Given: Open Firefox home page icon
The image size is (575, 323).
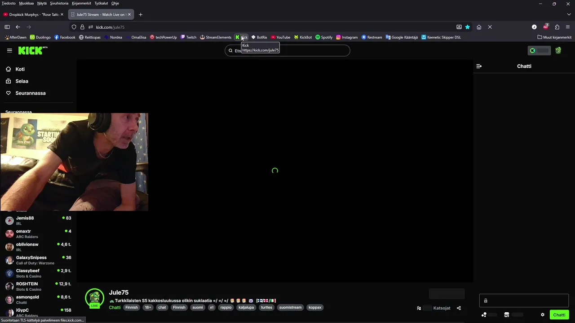Looking at the screenshot, I should tap(479, 27).
